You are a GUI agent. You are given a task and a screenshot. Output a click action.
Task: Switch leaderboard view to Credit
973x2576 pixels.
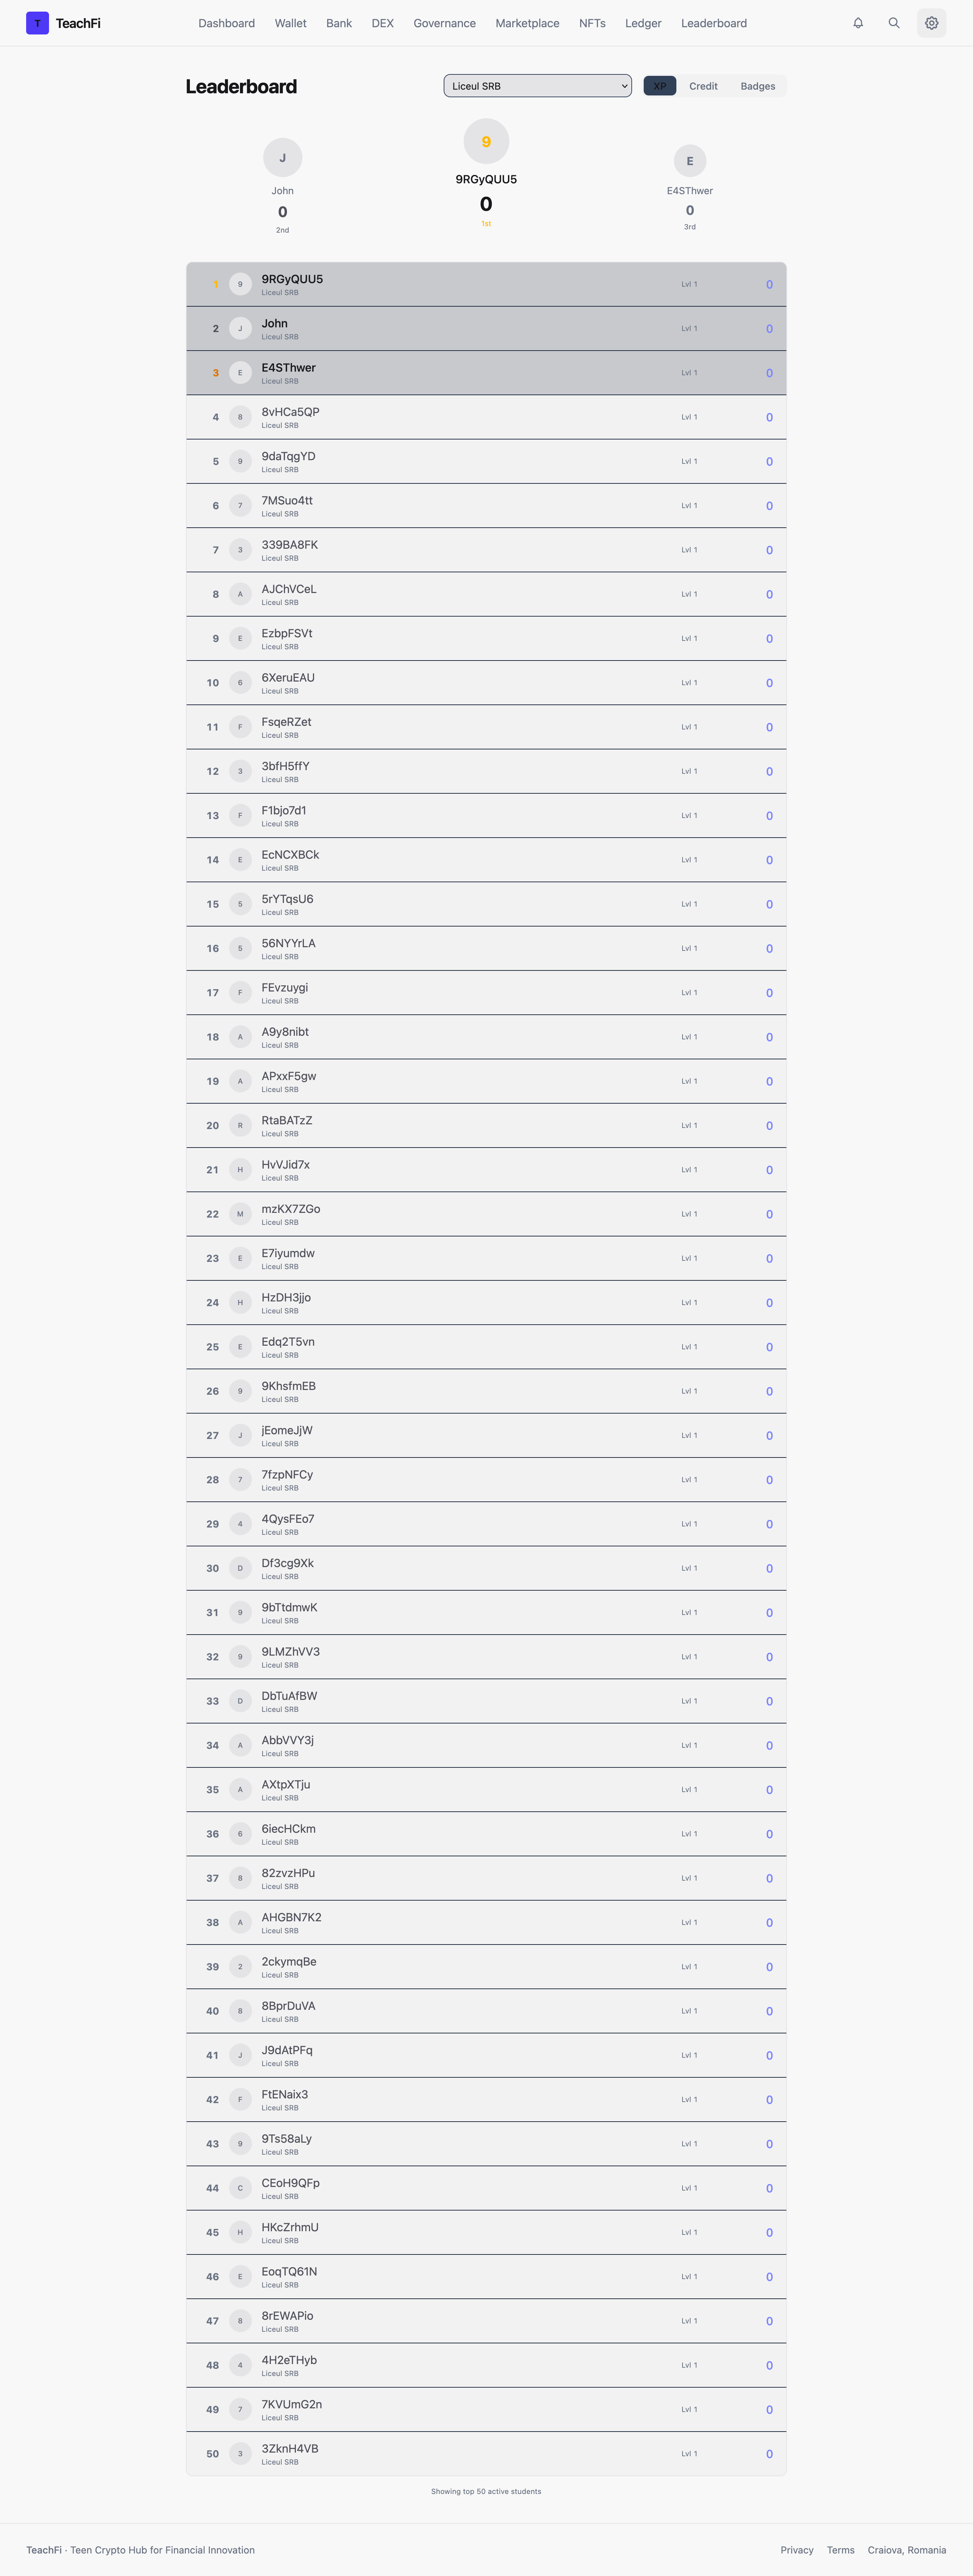[x=703, y=86]
